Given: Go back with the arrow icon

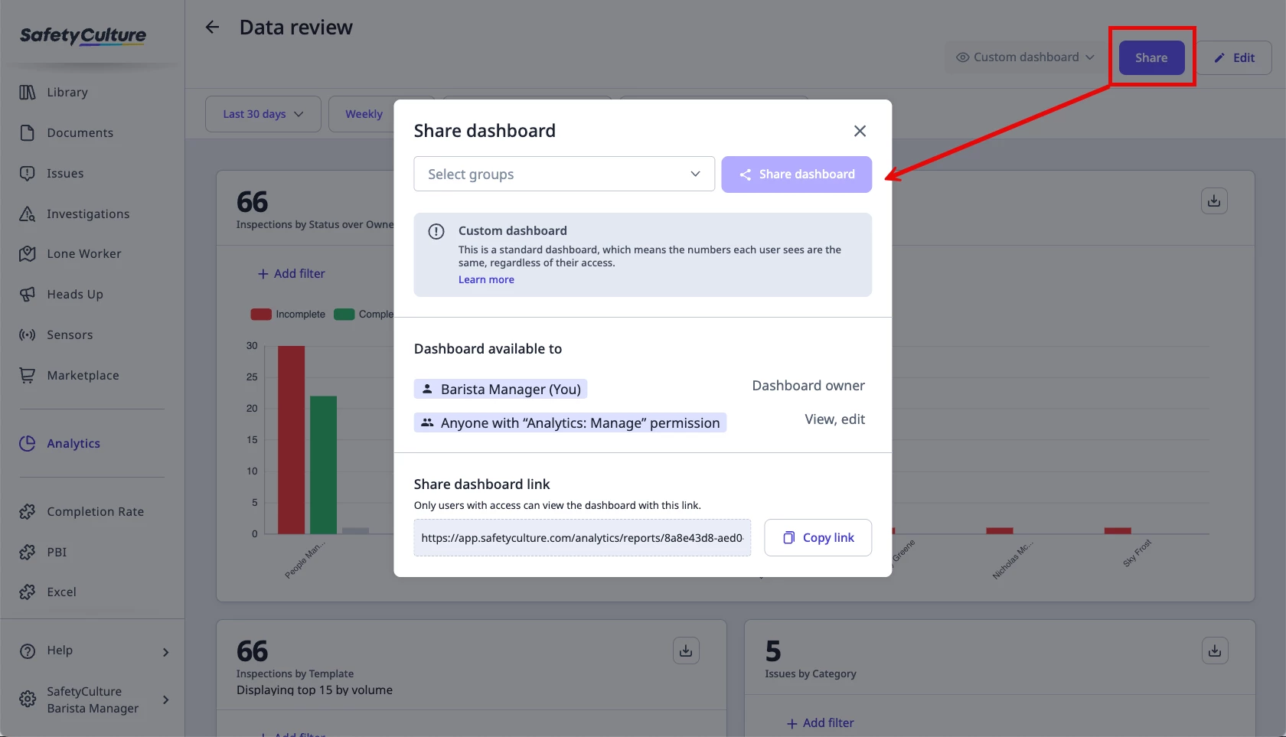Looking at the screenshot, I should (x=212, y=28).
